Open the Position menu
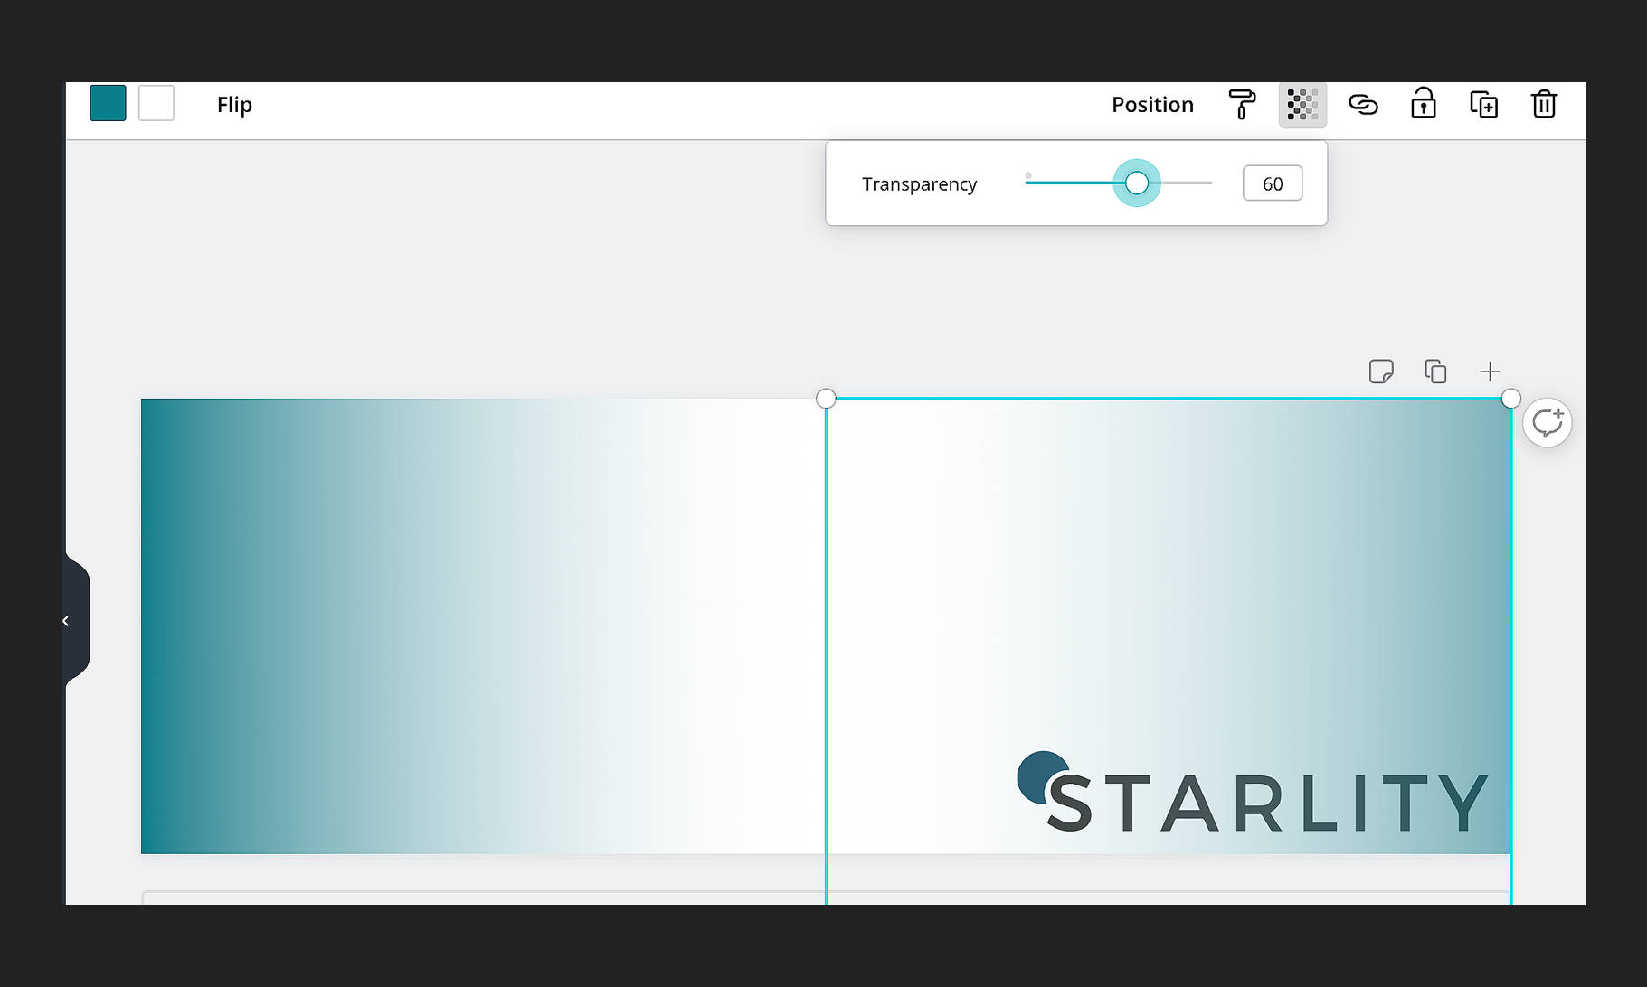1647x987 pixels. point(1152,105)
